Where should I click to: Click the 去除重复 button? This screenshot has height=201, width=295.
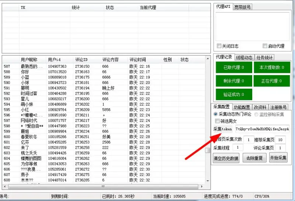click(254, 158)
